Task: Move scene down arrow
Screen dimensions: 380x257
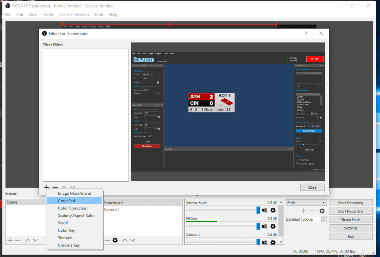Action: click(35, 240)
